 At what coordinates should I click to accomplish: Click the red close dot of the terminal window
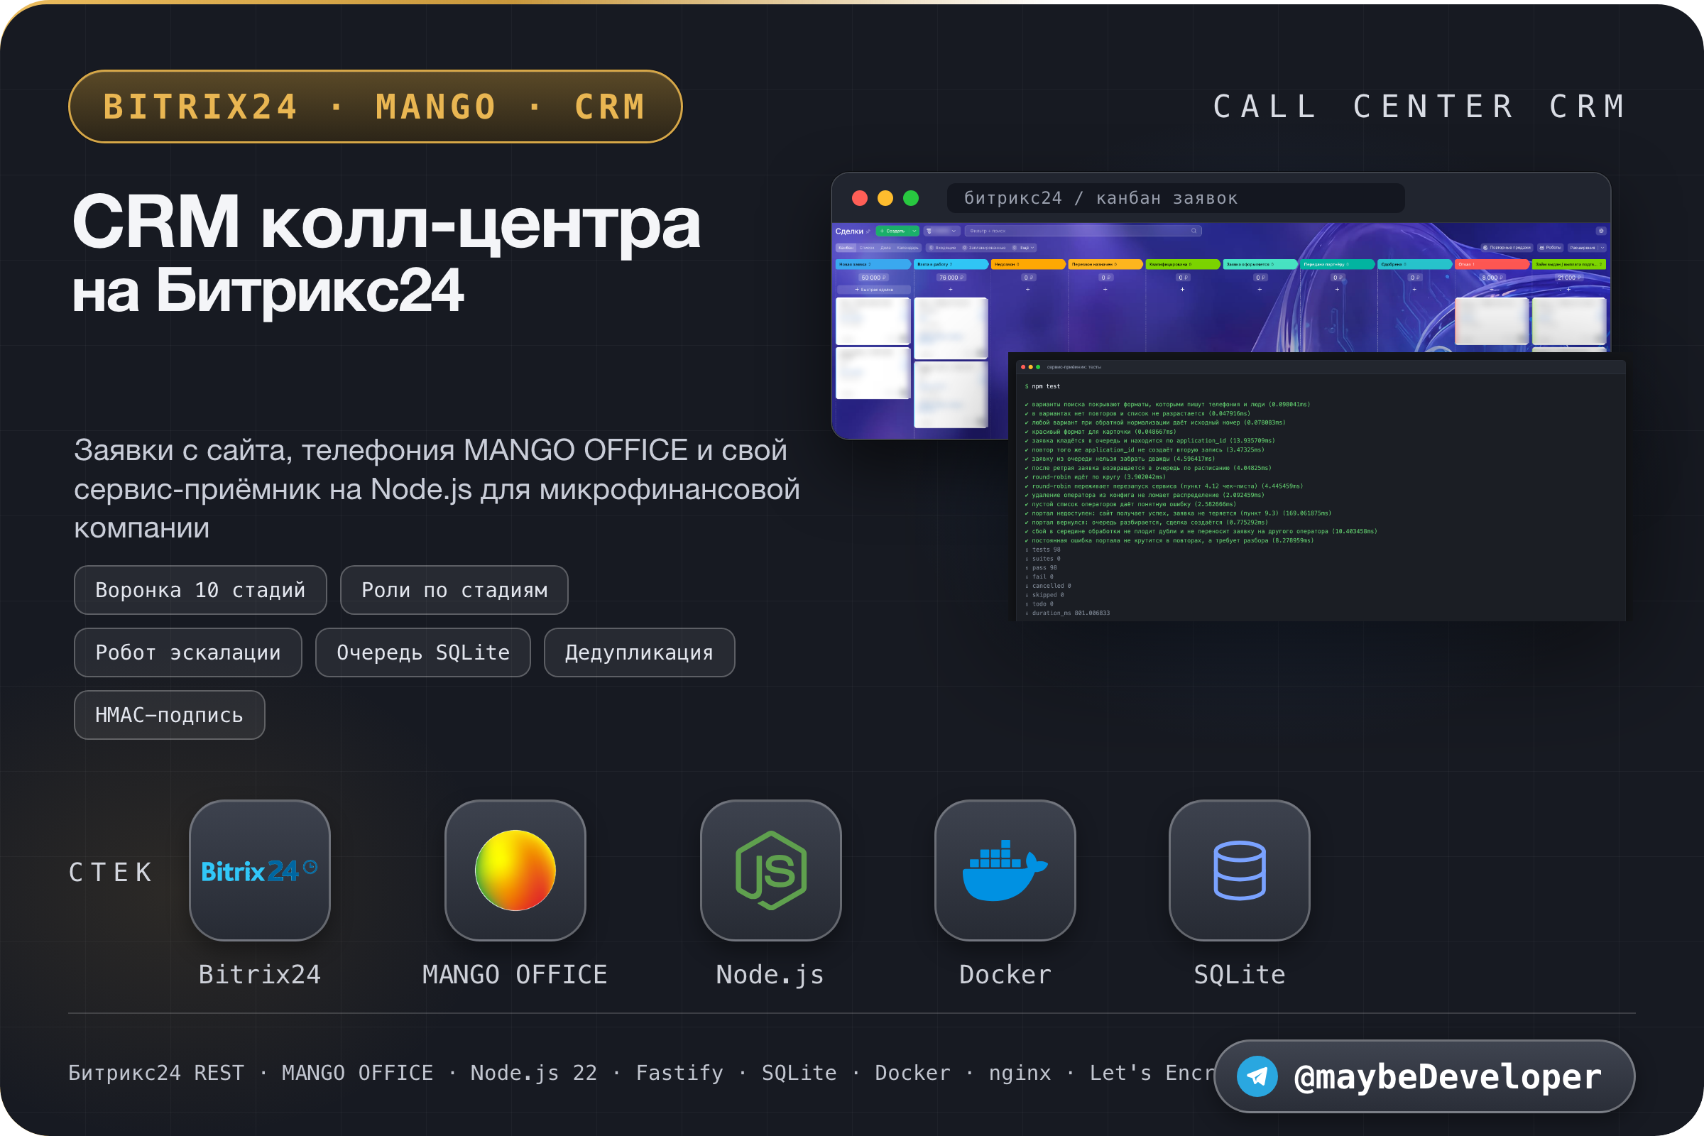click(1023, 367)
